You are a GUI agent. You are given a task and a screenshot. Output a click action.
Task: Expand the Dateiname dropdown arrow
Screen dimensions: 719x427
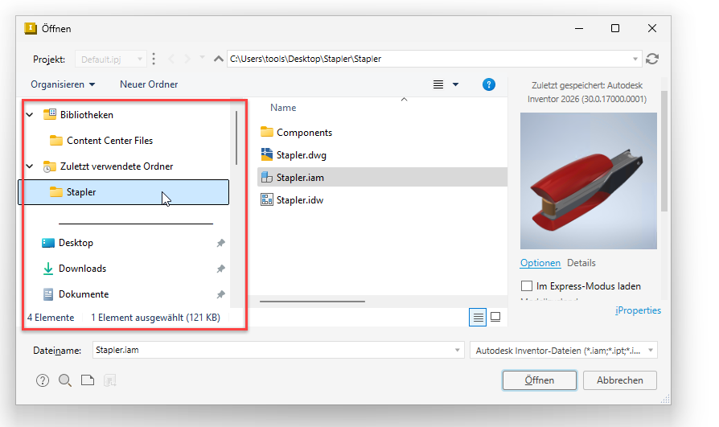(457, 350)
